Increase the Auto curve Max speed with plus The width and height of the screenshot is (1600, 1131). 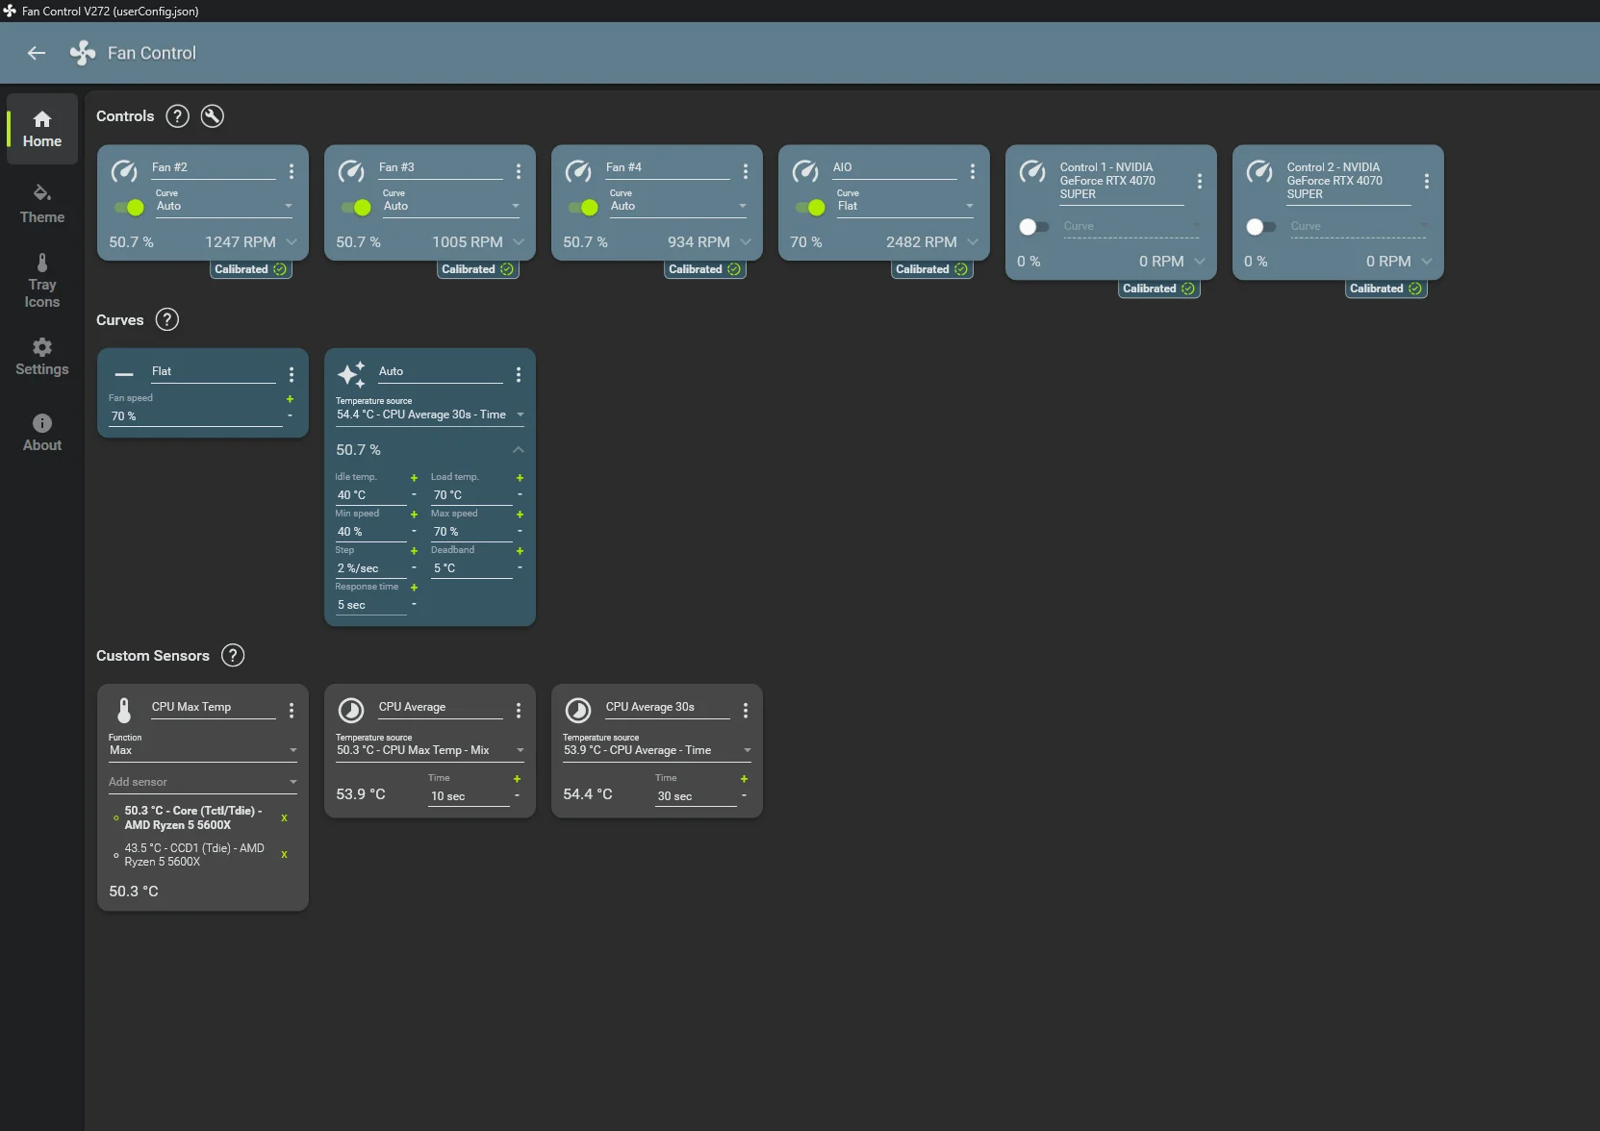coord(520,515)
